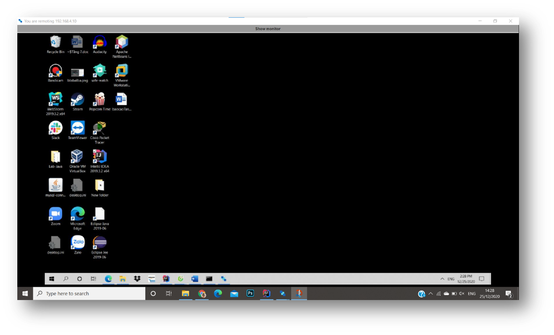This screenshot has width=554, height=335.
Task: Open Dropbox on the remote taskbar
Action: (137, 279)
